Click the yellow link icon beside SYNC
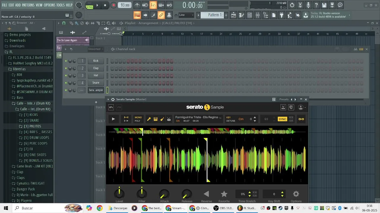Viewport: 380px width, 213px height. pos(301,119)
